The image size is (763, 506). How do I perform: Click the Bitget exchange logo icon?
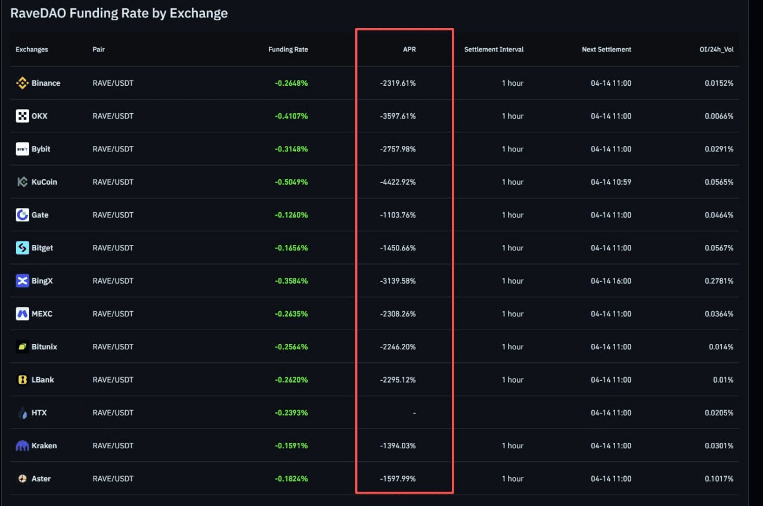22,248
